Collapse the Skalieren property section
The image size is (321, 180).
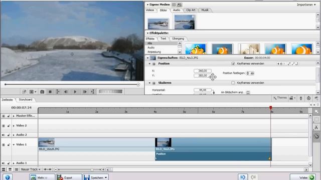click(x=149, y=83)
